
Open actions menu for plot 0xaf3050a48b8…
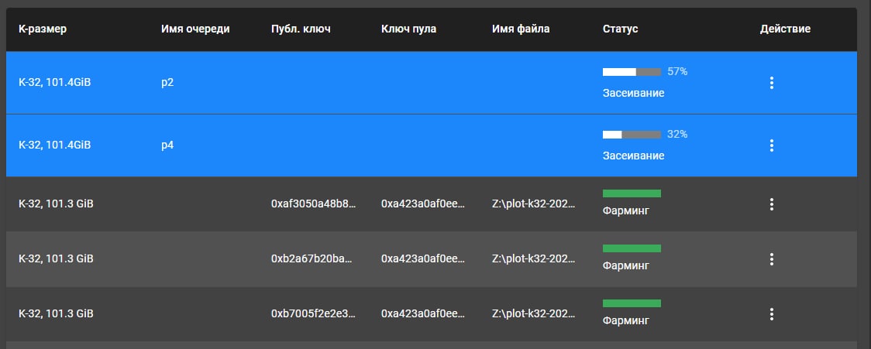pyautogui.click(x=771, y=204)
